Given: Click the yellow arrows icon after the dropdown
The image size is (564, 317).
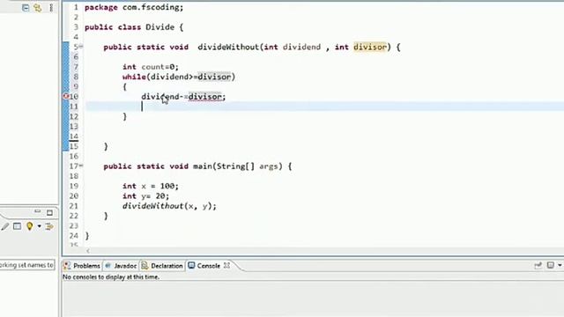Looking at the screenshot, I should (x=49, y=226).
